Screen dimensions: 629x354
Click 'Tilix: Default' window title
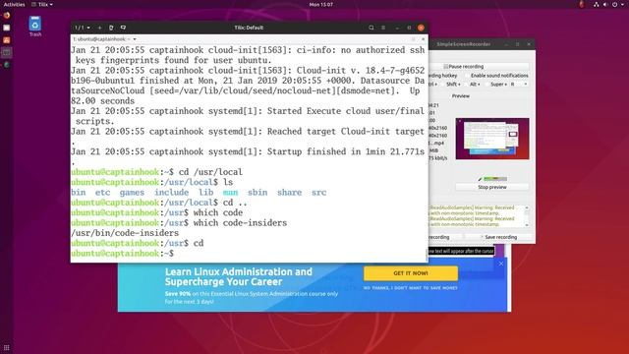click(249, 28)
